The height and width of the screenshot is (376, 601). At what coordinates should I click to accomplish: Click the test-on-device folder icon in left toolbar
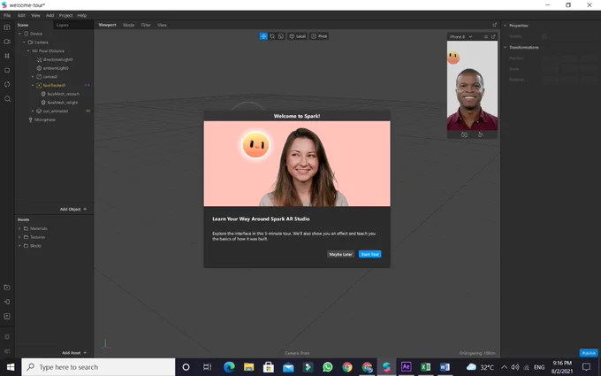(7, 288)
